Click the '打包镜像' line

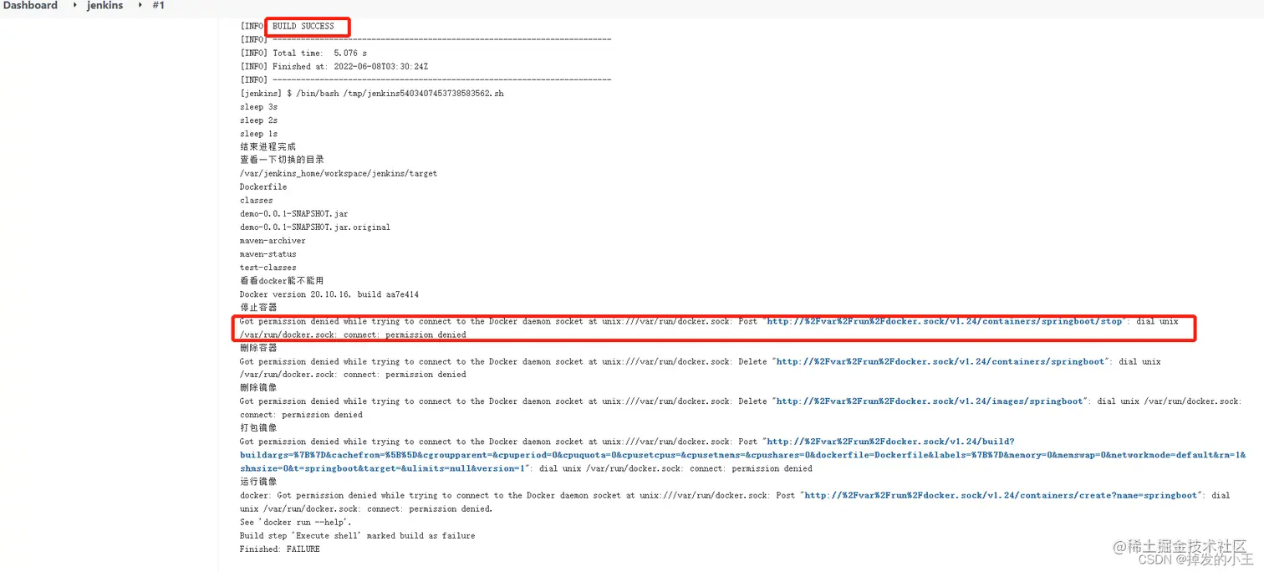click(x=258, y=428)
